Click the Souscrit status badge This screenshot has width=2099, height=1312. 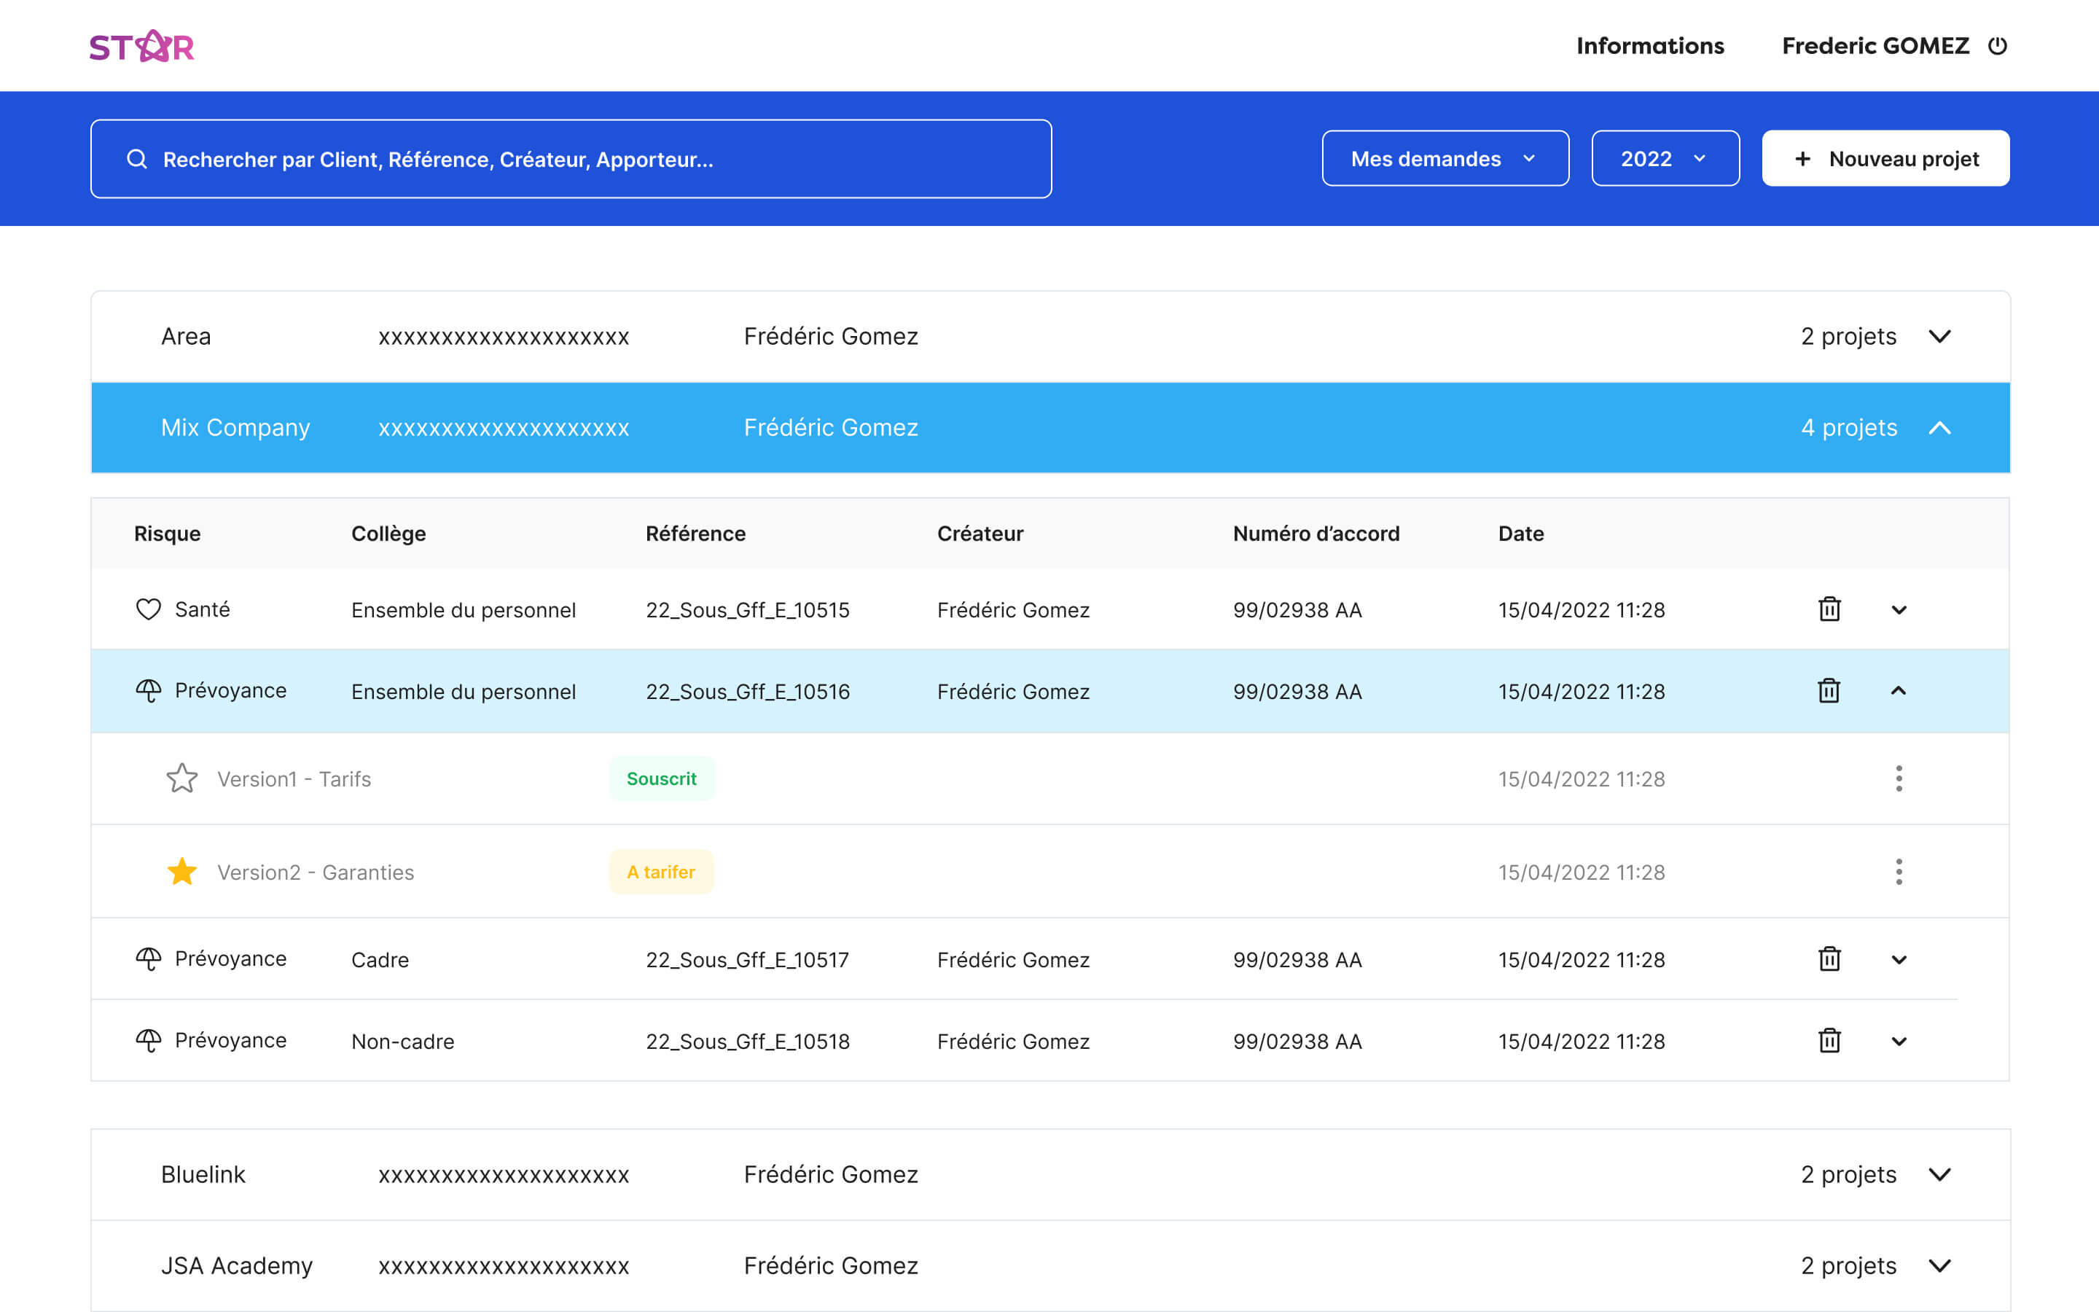click(662, 778)
